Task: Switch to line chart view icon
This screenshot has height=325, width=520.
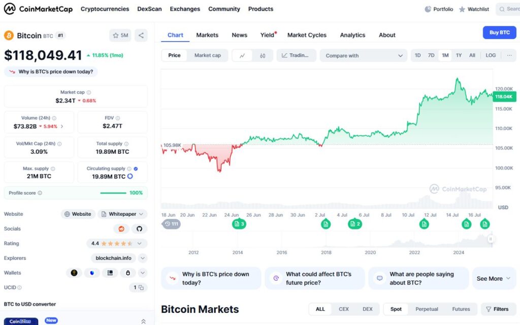Action: [x=242, y=56]
